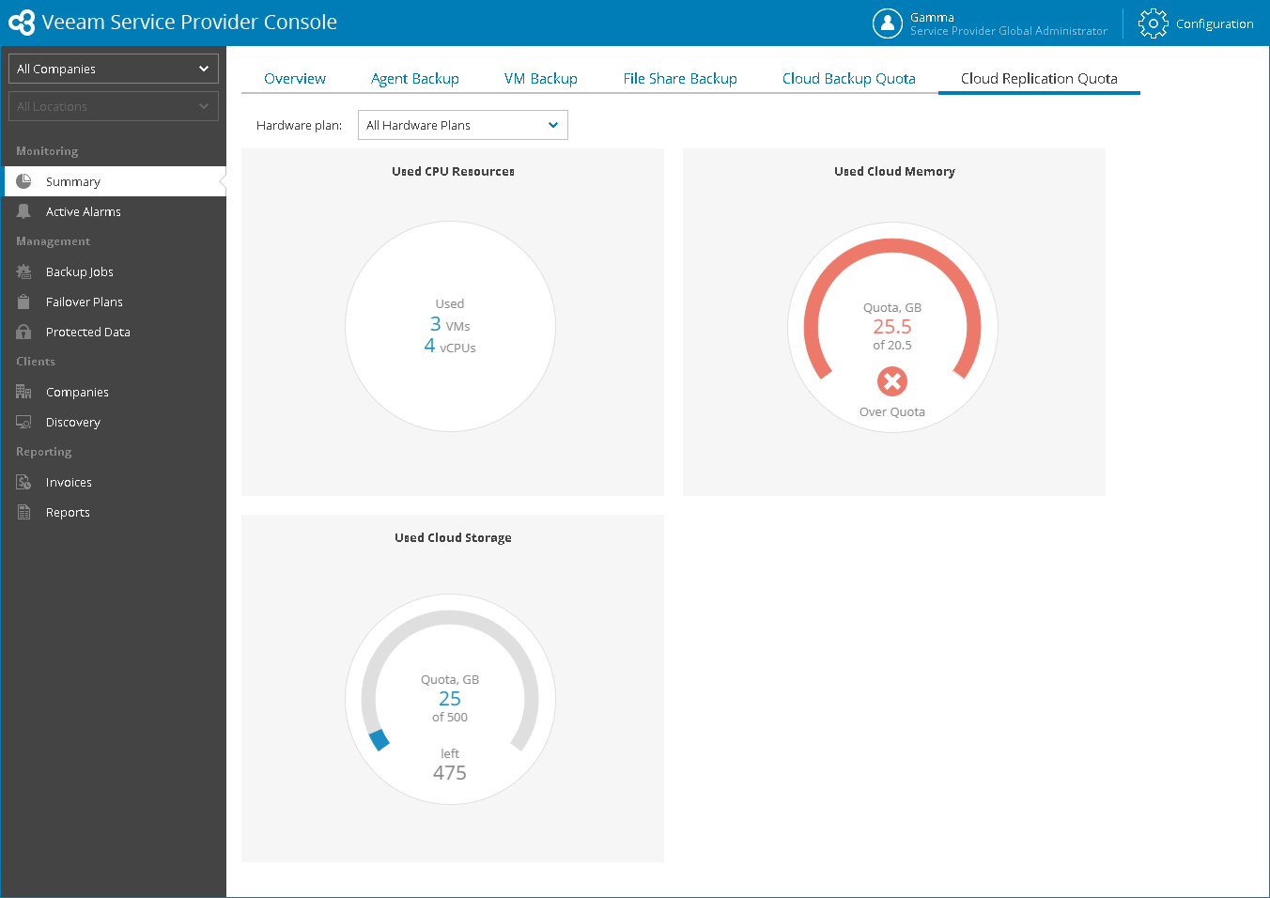This screenshot has width=1270, height=898.
Task: Navigate to Protected Data
Action: pyautogui.click(x=114, y=332)
